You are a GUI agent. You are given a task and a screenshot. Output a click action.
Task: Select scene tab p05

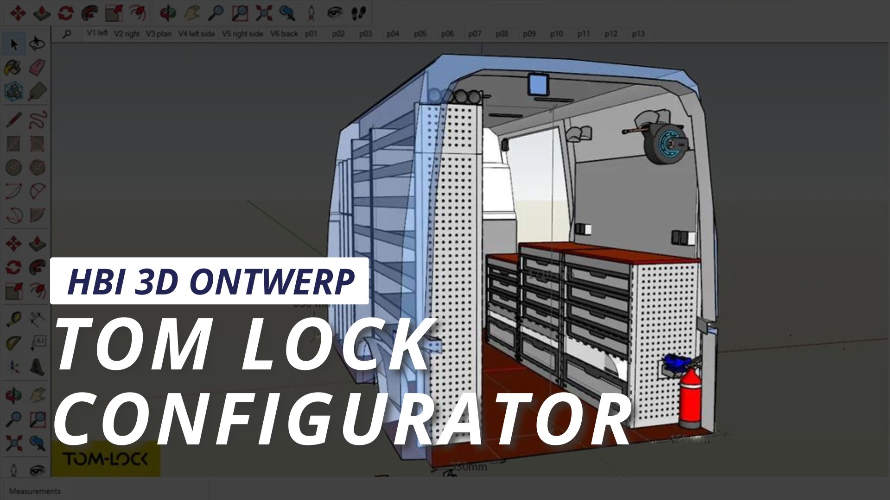420,34
